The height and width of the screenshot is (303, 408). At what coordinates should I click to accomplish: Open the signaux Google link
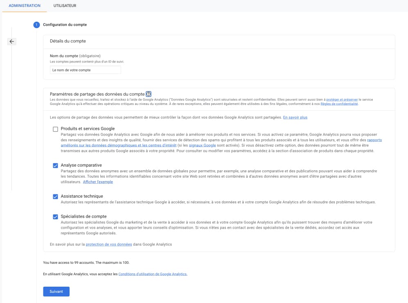pos(202,145)
